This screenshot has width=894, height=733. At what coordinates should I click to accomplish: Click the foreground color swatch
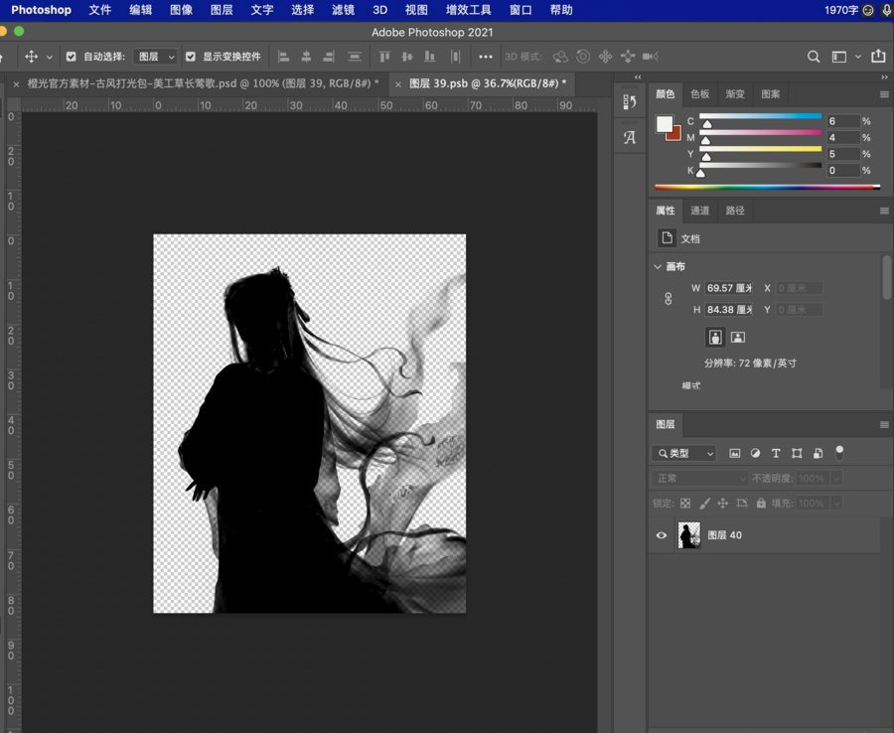pos(665,124)
